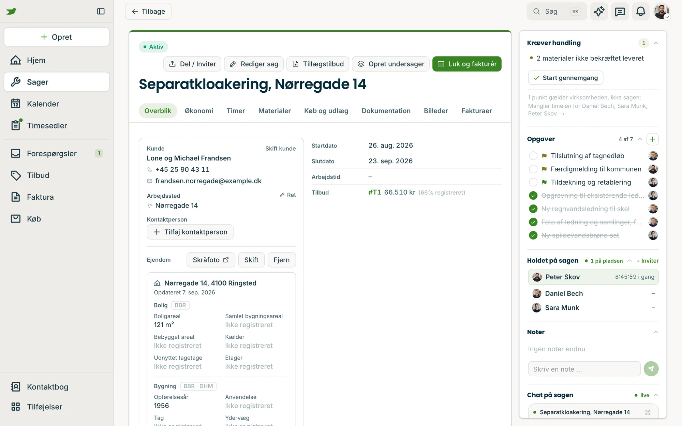Uncheck Ny regnvandsledning til skel task

pyautogui.click(x=533, y=209)
